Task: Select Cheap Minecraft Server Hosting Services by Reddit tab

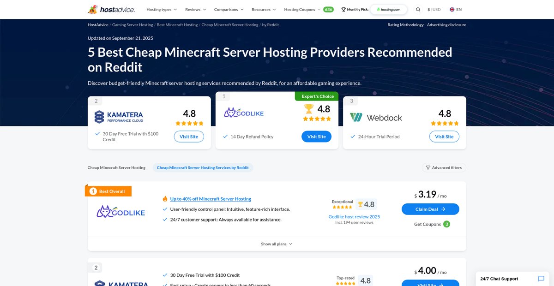Action: tap(203, 168)
